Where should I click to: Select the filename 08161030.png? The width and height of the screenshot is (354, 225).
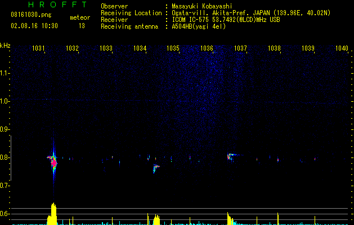[x=31, y=15]
